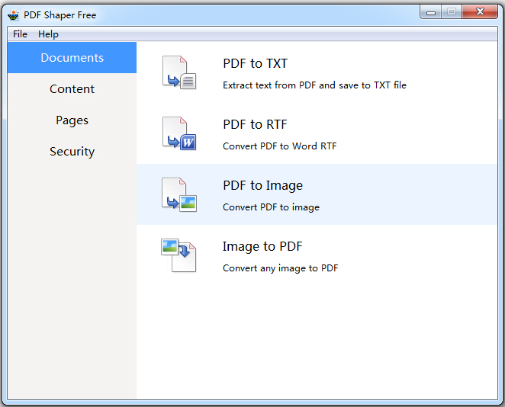
Task: Minimize the PDF Shaper Free window
Action: click(430, 12)
